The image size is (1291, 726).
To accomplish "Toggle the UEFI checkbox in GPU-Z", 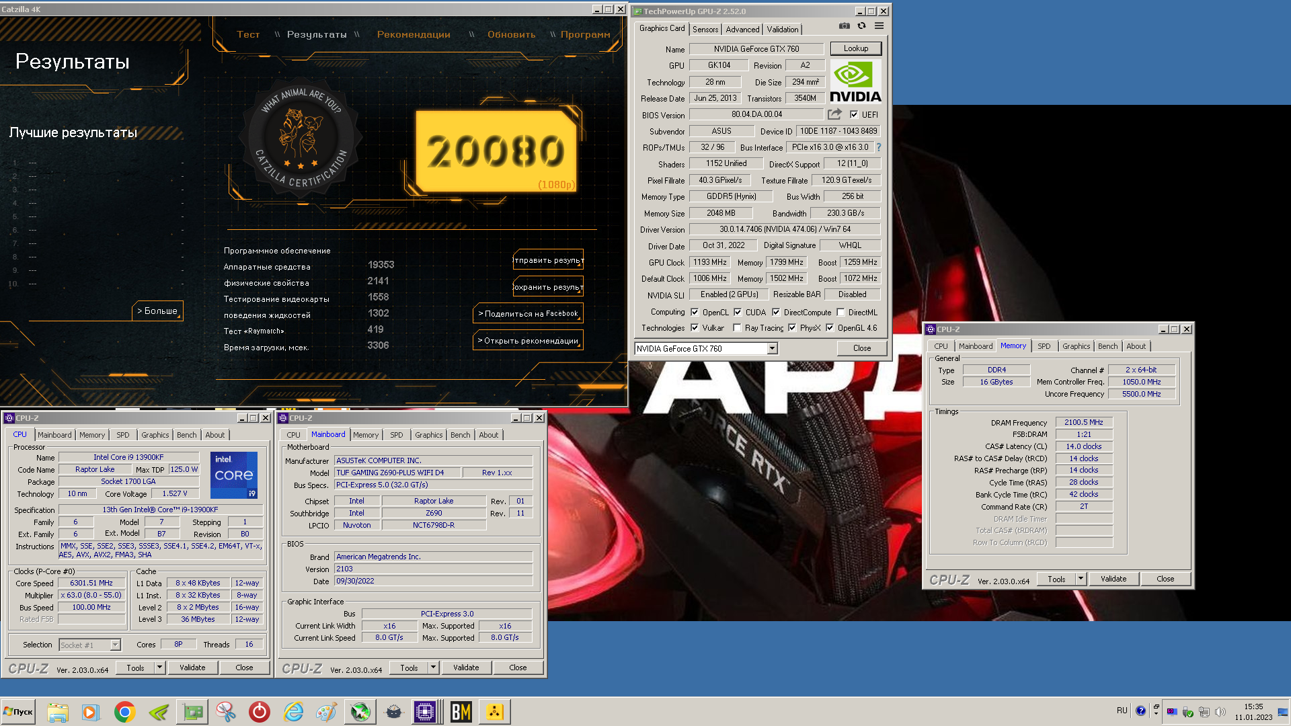I will click(854, 115).
